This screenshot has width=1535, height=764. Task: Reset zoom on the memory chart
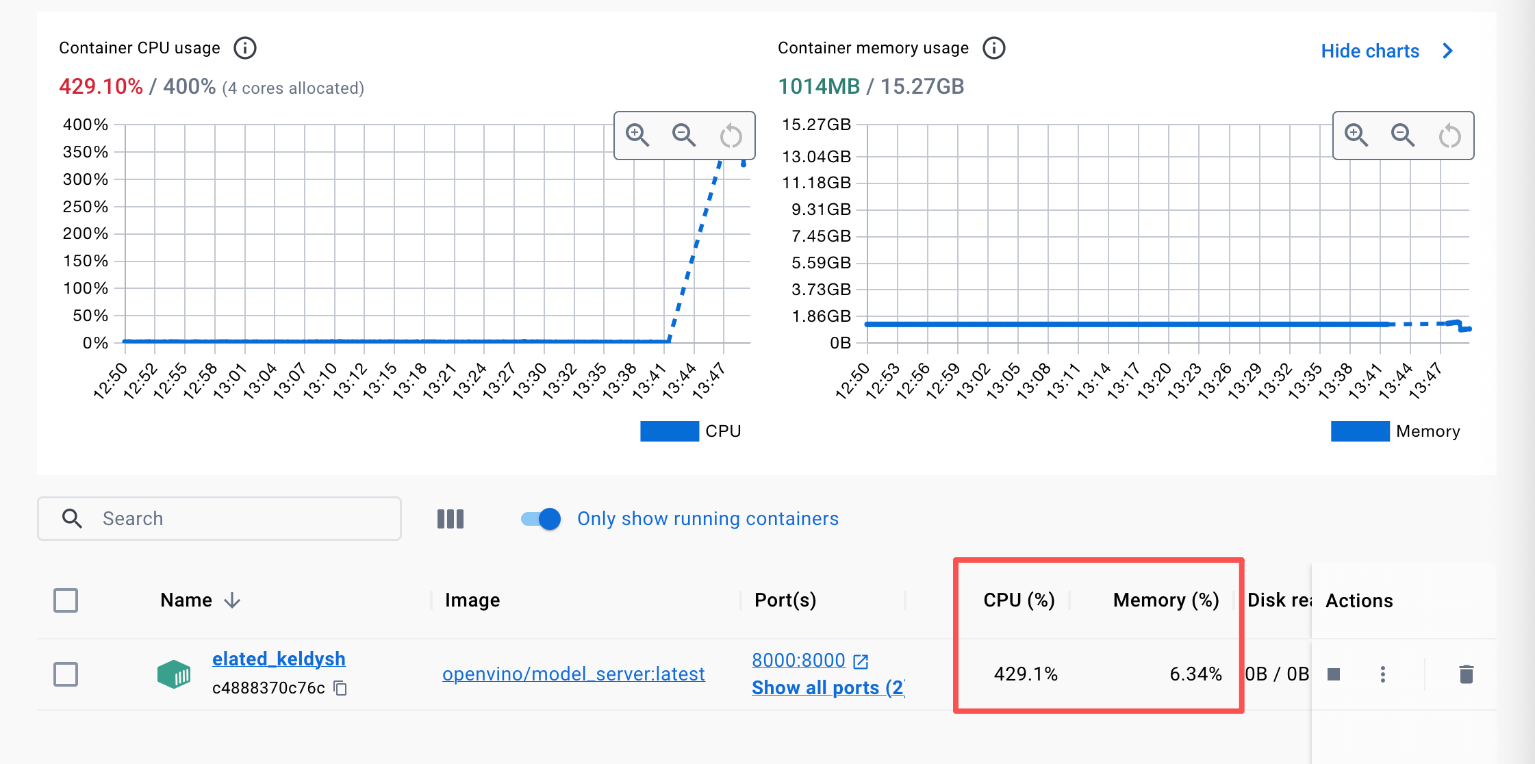coord(1449,136)
